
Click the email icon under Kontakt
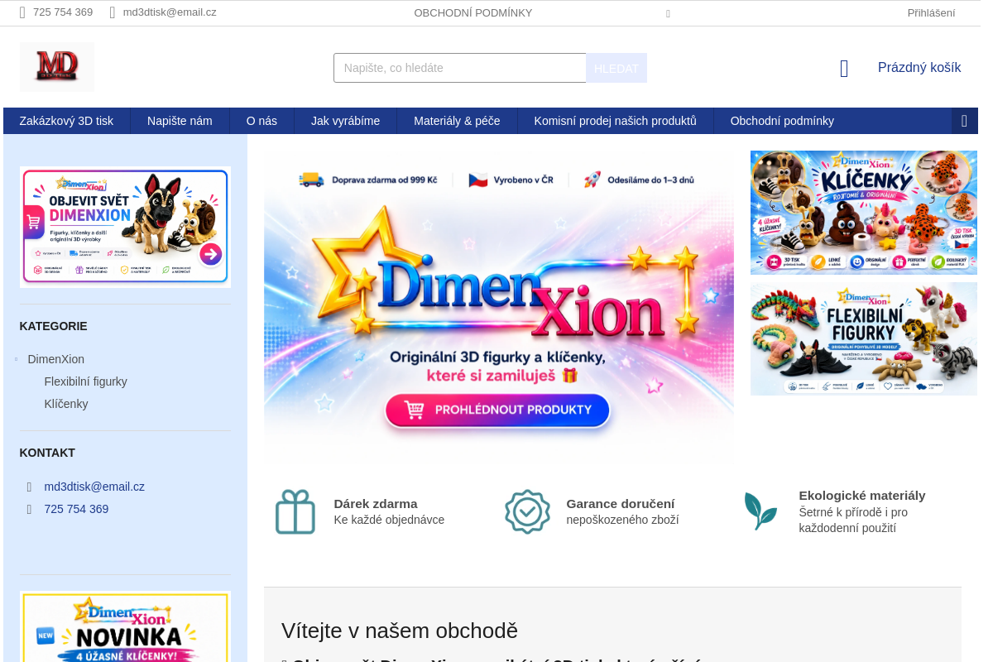(30, 487)
